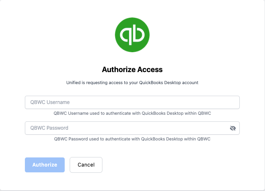Click the helper text below QBWC Password
This screenshot has width=265, height=191.
click(132, 139)
